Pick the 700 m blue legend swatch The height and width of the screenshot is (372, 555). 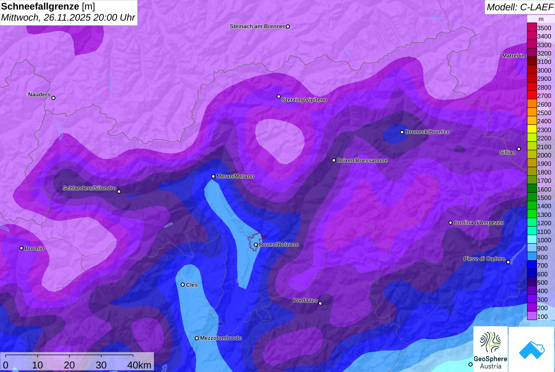pyautogui.click(x=532, y=265)
